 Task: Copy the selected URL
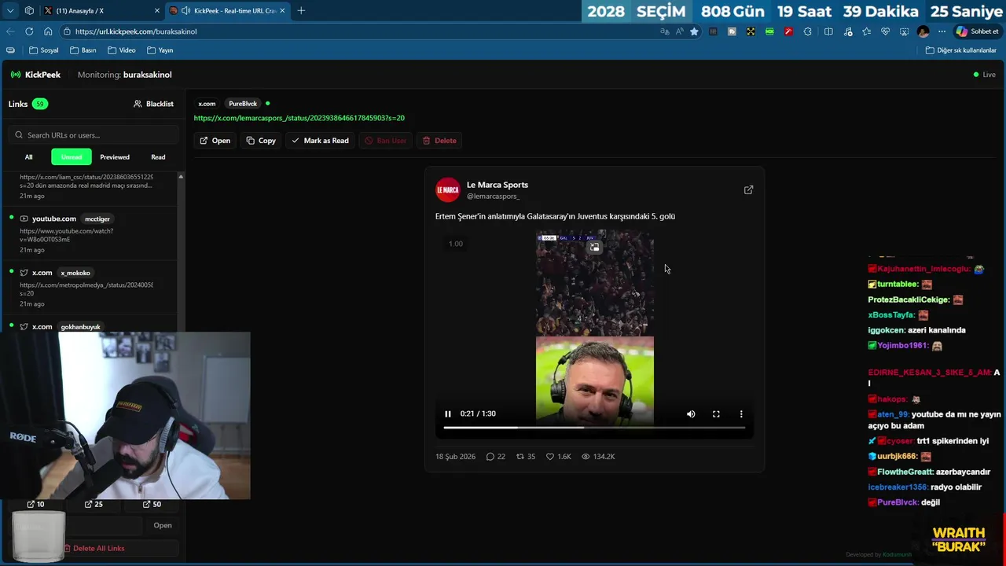point(261,141)
